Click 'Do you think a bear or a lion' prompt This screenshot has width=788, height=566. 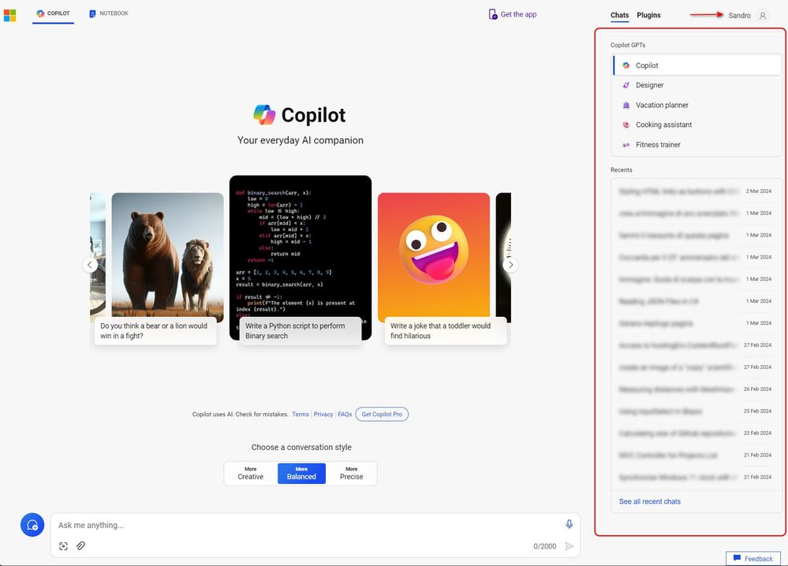tap(155, 331)
